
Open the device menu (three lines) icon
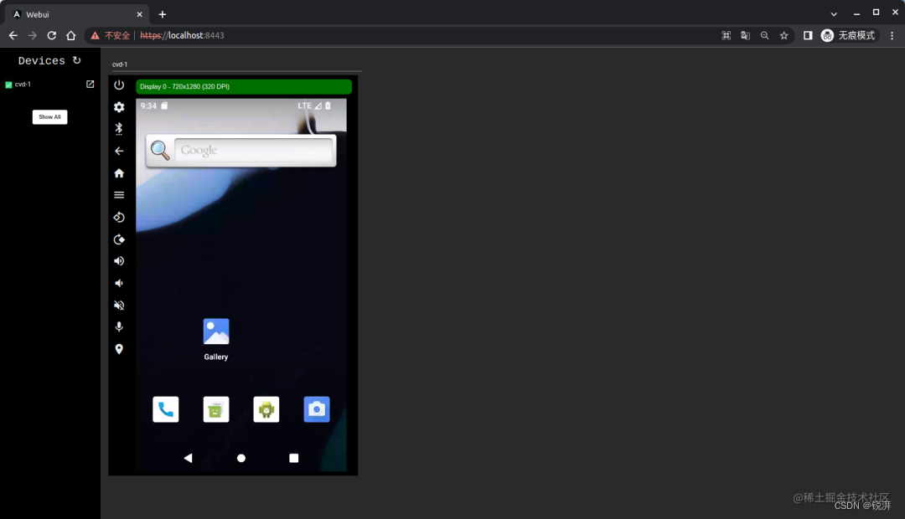coord(119,195)
